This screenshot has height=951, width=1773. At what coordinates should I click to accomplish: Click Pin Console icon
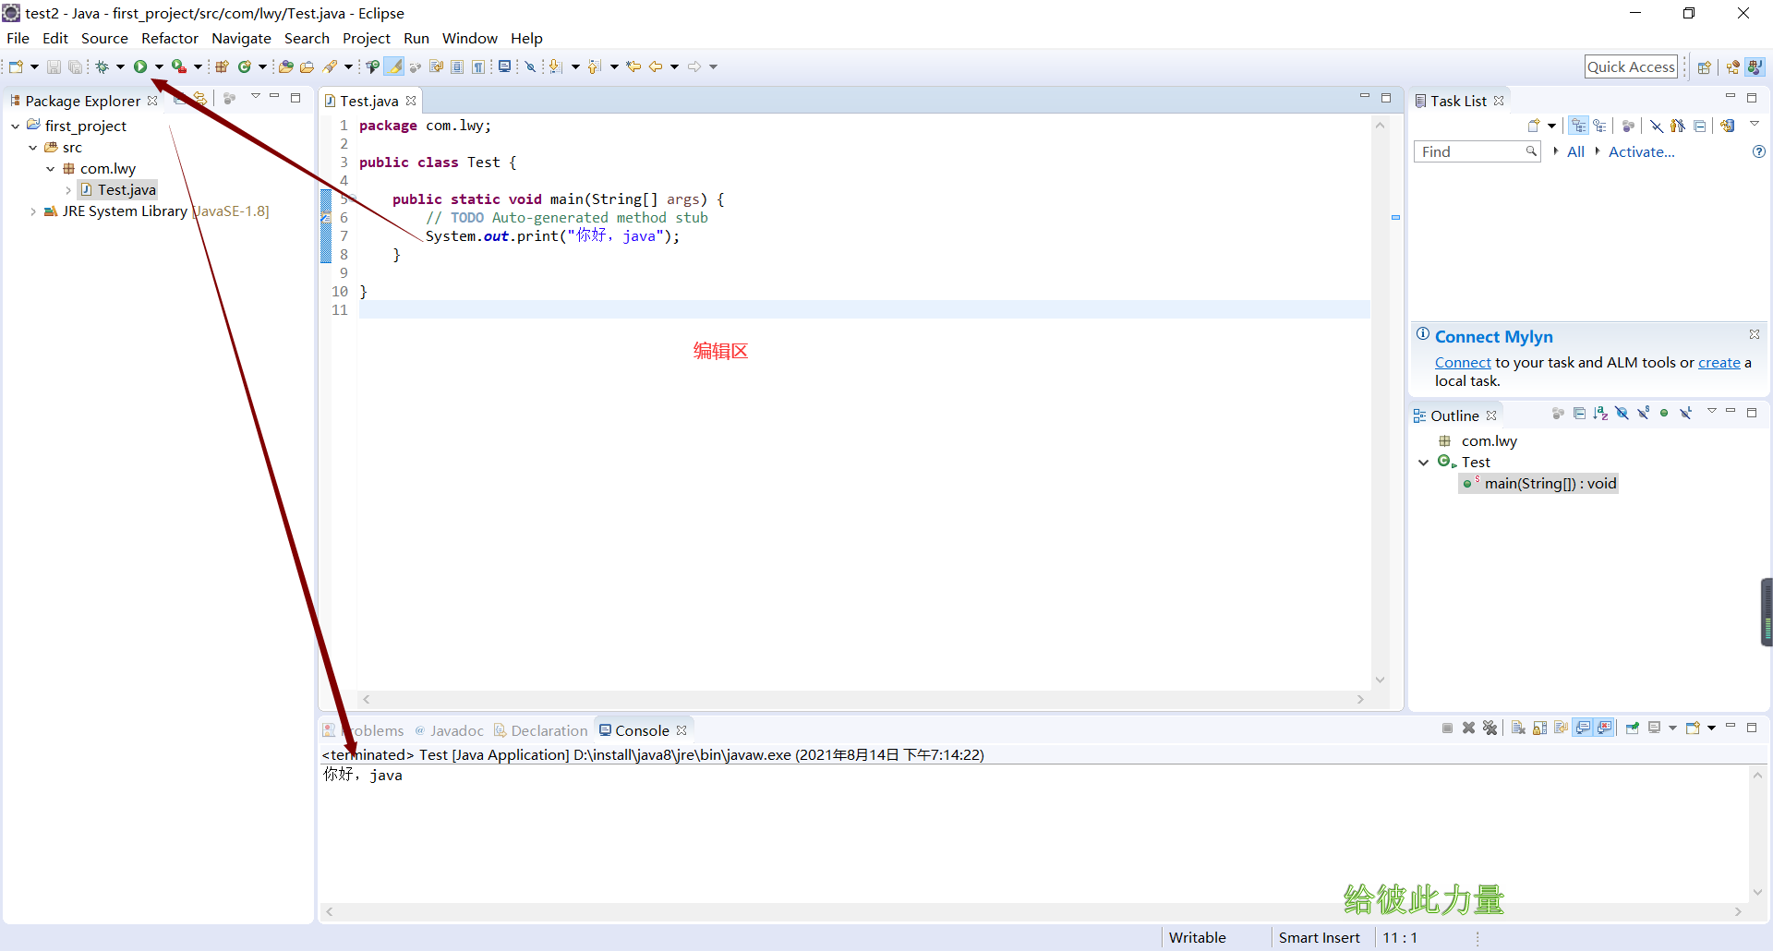(1633, 728)
